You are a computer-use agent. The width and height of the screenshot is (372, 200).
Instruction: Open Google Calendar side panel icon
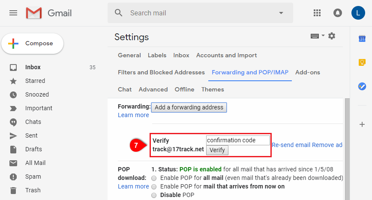[x=362, y=38]
